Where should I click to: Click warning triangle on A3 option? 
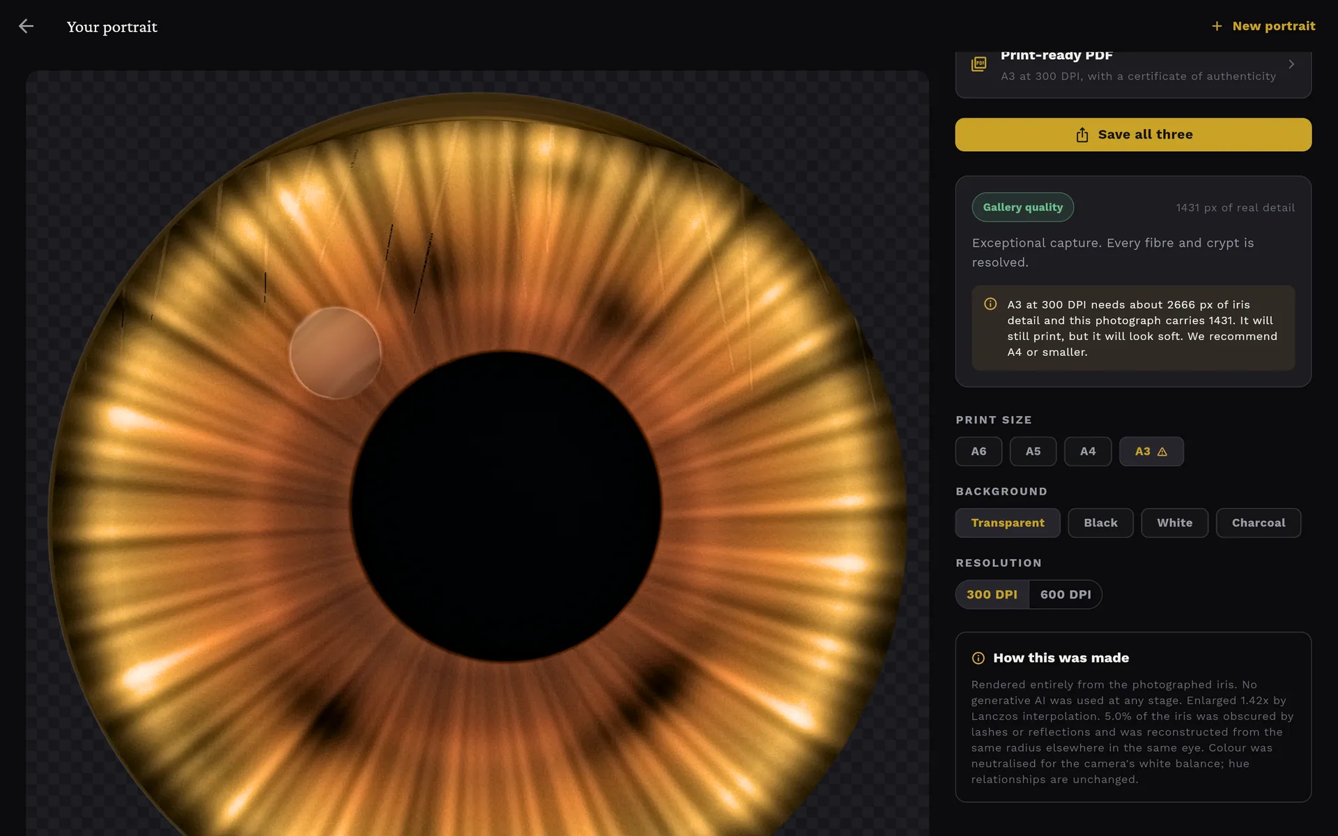1162,451
